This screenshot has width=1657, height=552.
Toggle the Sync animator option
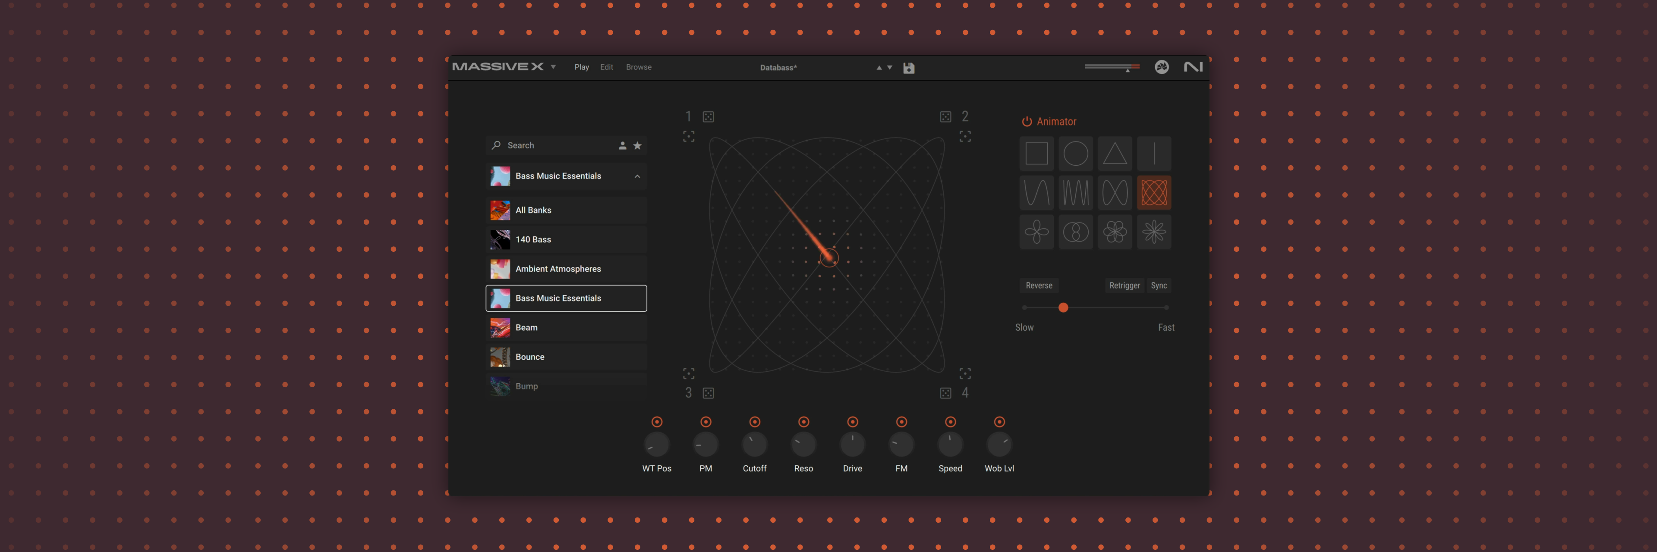click(1159, 285)
